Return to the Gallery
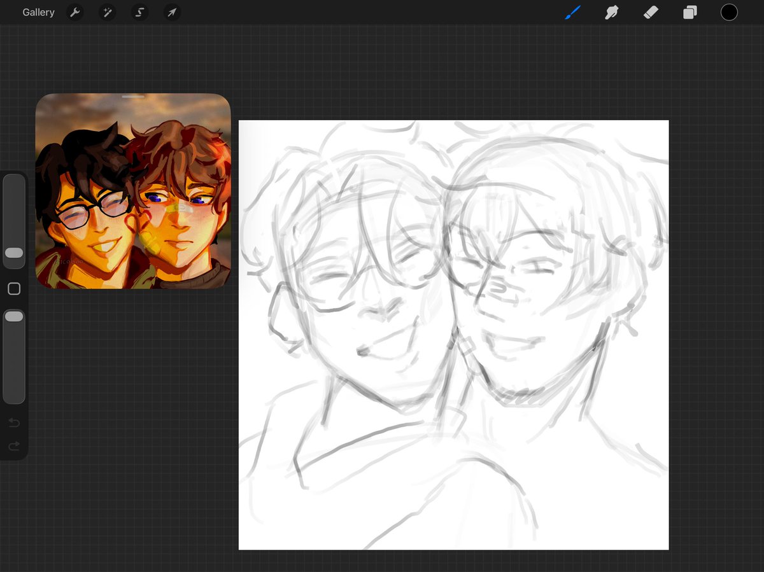This screenshot has width=764, height=572. tap(38, 12)
